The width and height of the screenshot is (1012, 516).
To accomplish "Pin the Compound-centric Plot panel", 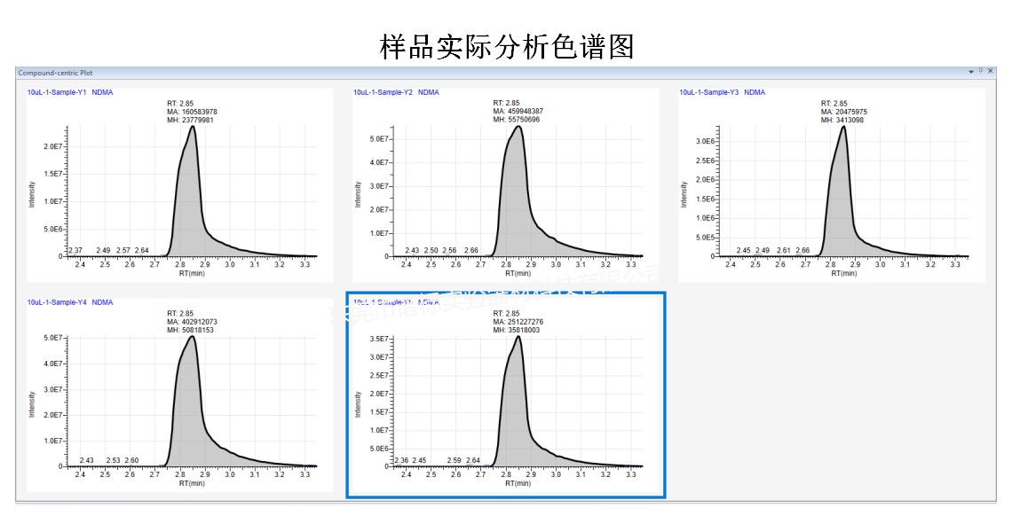I will [980, 70].
